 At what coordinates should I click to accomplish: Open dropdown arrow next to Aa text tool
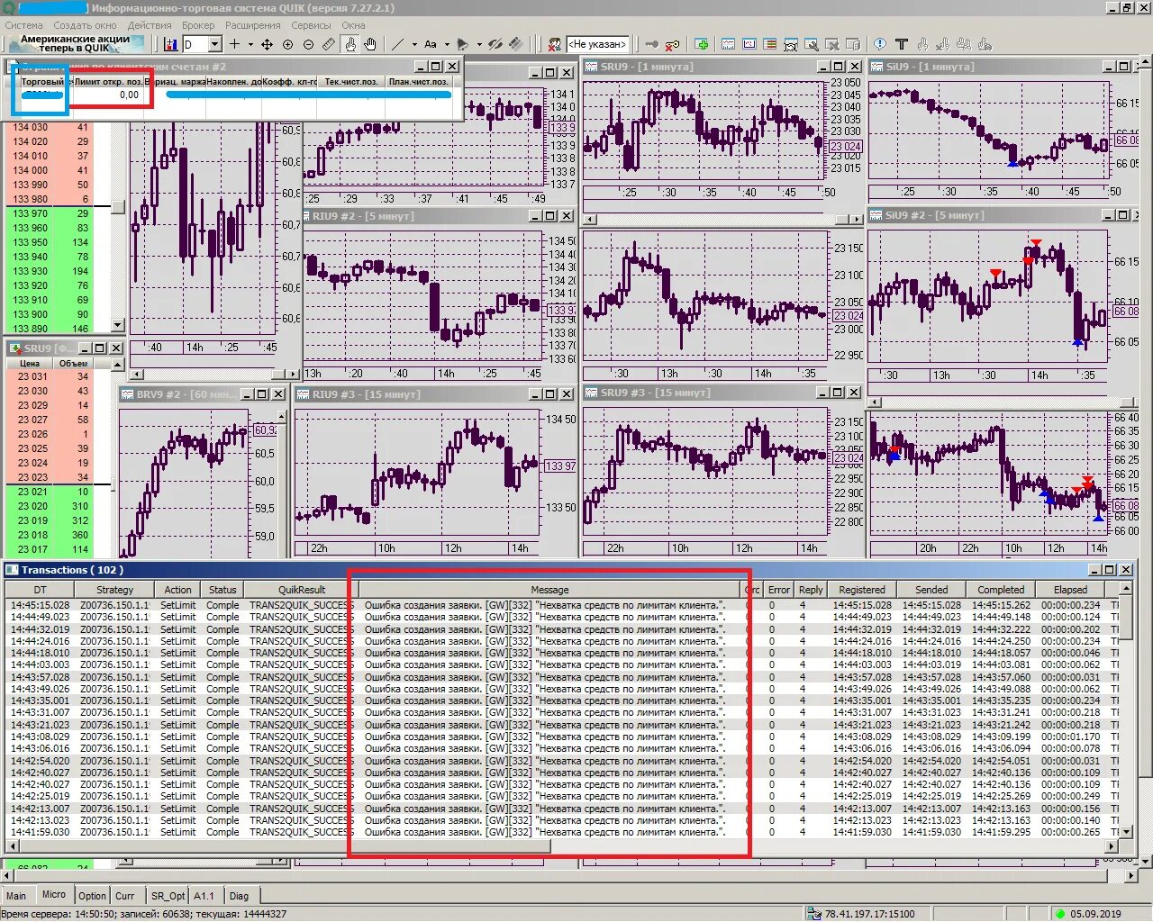[447, 44]
